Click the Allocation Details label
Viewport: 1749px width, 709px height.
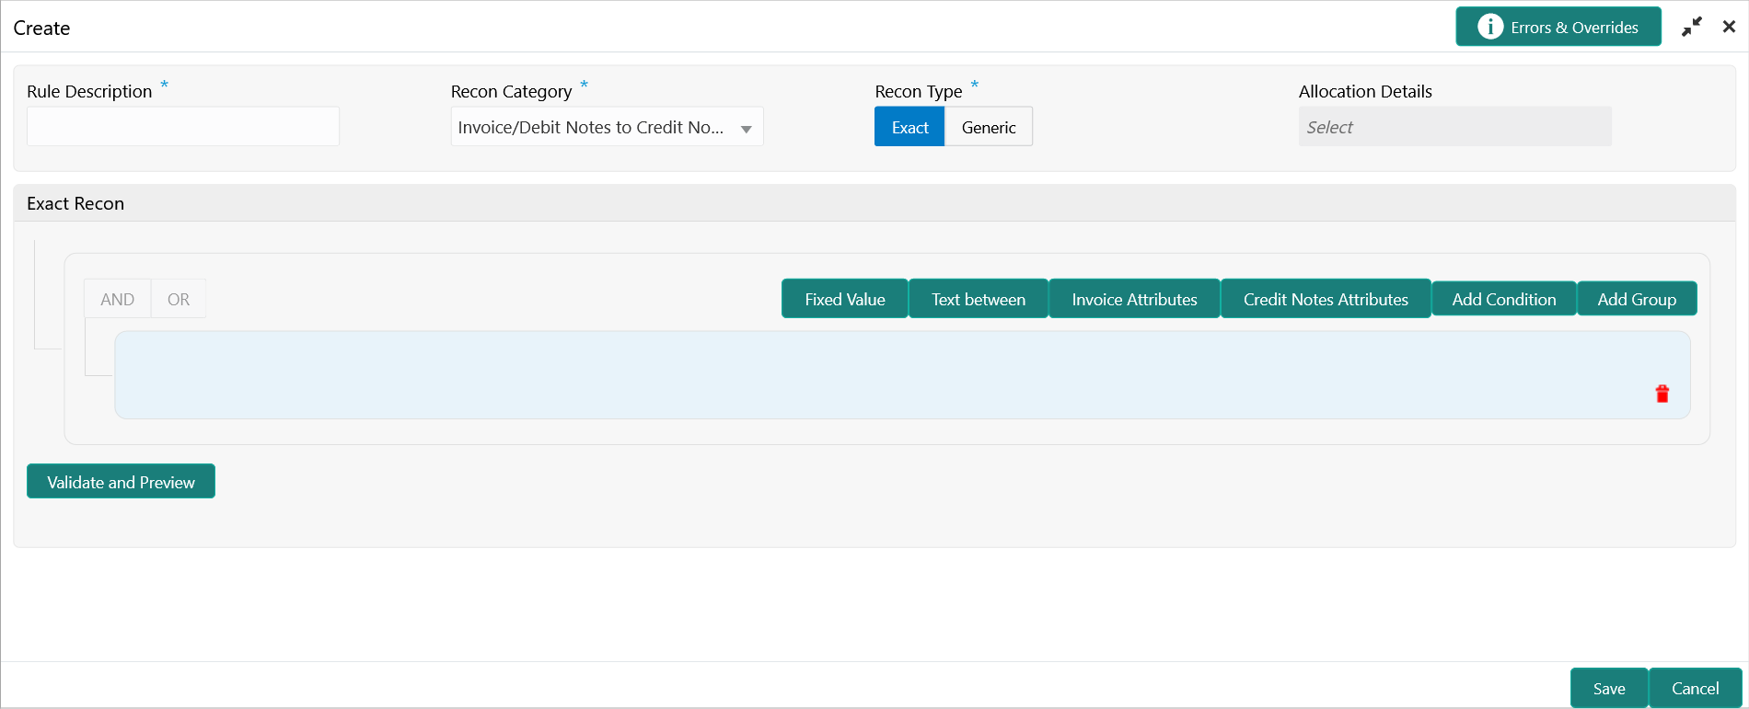[x=1365, y=91]
